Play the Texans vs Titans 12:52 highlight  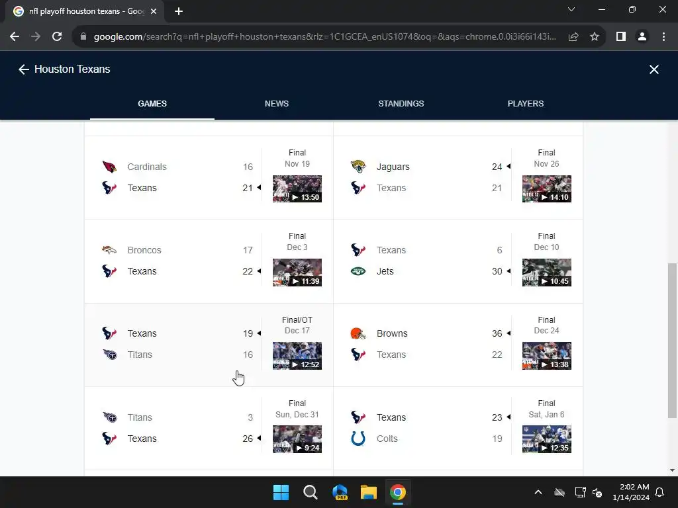pyautogui.click(x=297, y=356)
